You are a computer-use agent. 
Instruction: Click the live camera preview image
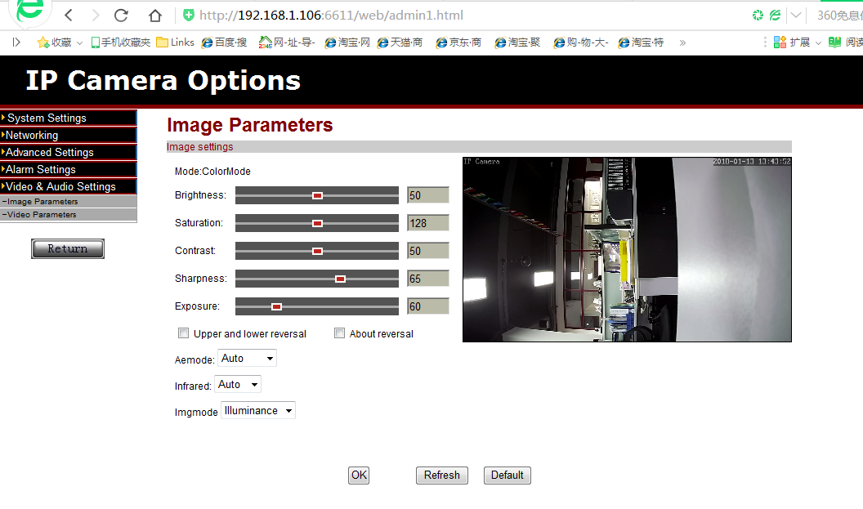pyautogui.click(x=627, y=249)
